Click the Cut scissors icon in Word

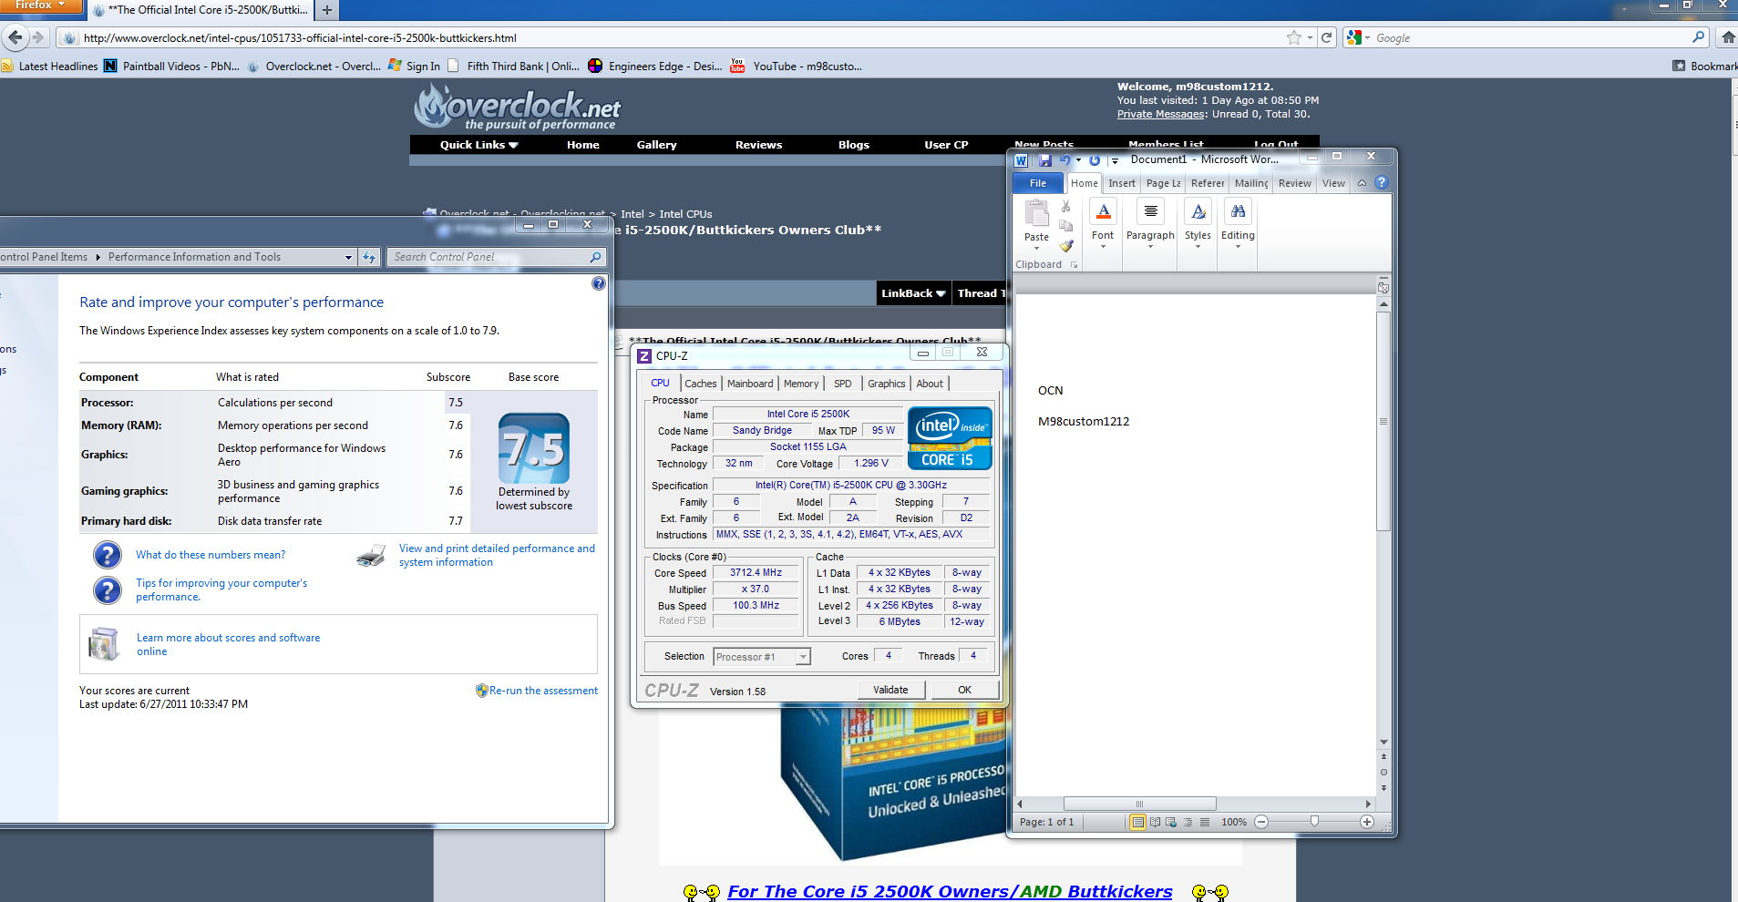pyautogui.click(x=1065, y=207)
